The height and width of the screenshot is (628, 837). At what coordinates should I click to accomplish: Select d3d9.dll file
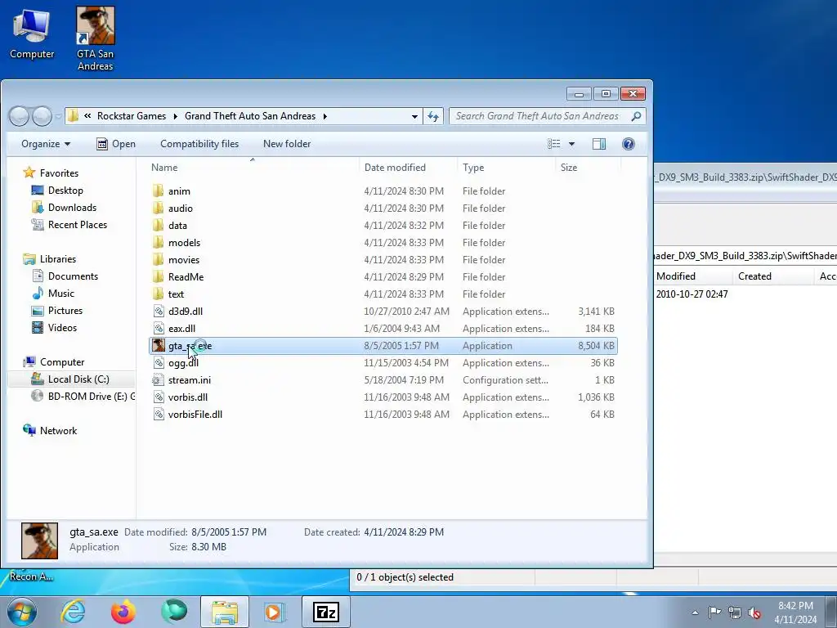186,312
